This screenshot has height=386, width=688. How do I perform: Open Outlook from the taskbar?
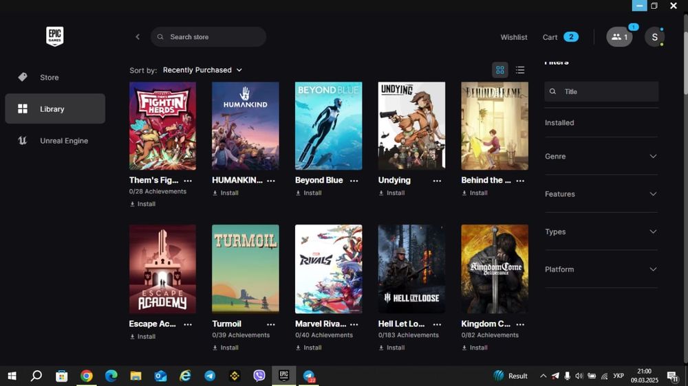point(160,376)
